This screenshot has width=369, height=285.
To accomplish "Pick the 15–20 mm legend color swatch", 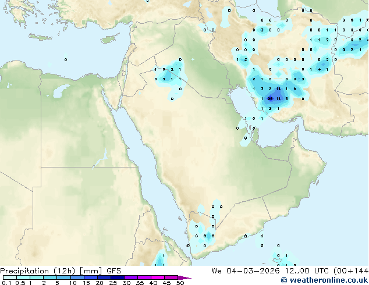I will [90, 277].
